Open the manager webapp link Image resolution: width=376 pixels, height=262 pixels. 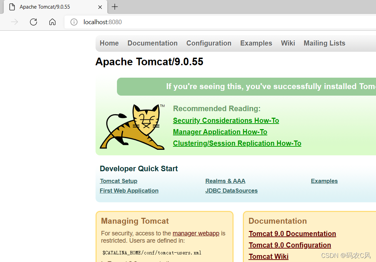[x=196, y=233]
